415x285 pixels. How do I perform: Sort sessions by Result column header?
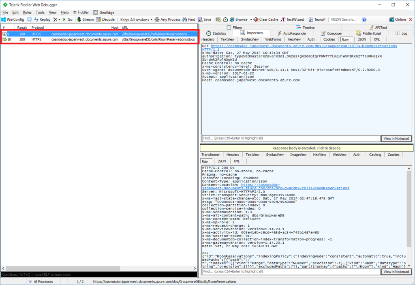[22, 28]
